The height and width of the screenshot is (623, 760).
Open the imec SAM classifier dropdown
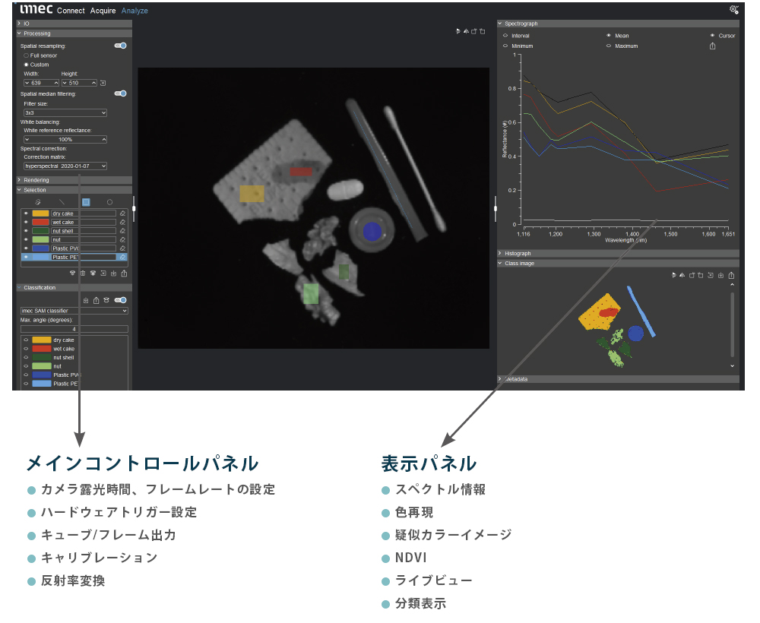pyautogui.click(x=74, y=311)
